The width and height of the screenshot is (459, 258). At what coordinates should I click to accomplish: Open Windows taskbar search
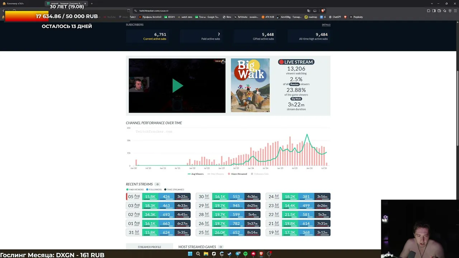pos(198,254)
